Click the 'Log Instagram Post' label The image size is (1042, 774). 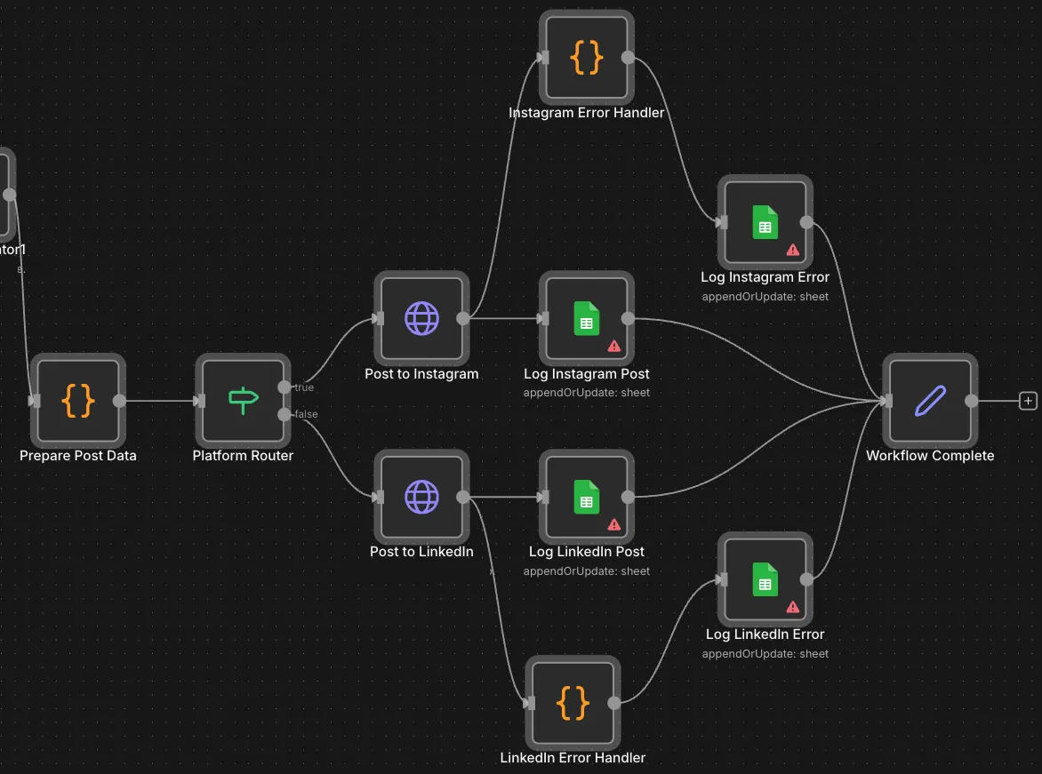(586, 374)
